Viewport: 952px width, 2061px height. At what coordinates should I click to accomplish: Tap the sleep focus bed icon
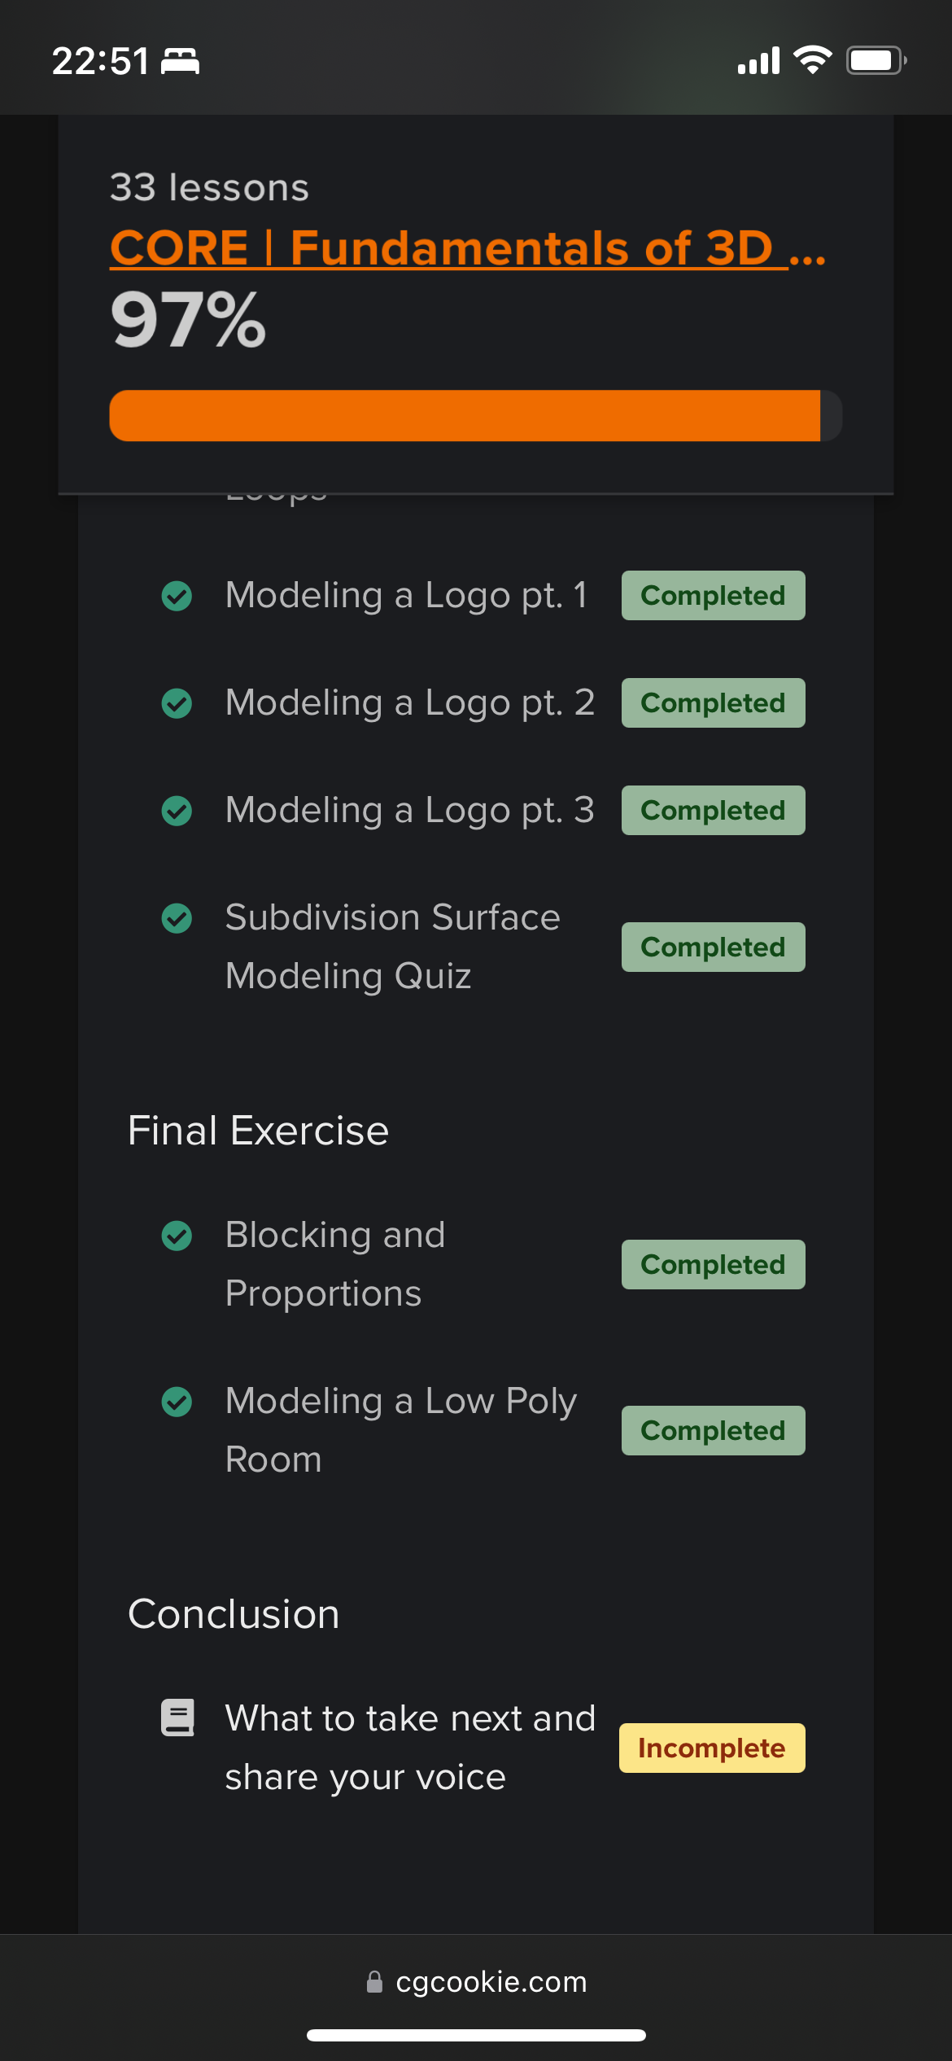point(180,62)
